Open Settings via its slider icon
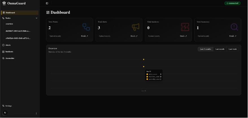 click(3, 106)
